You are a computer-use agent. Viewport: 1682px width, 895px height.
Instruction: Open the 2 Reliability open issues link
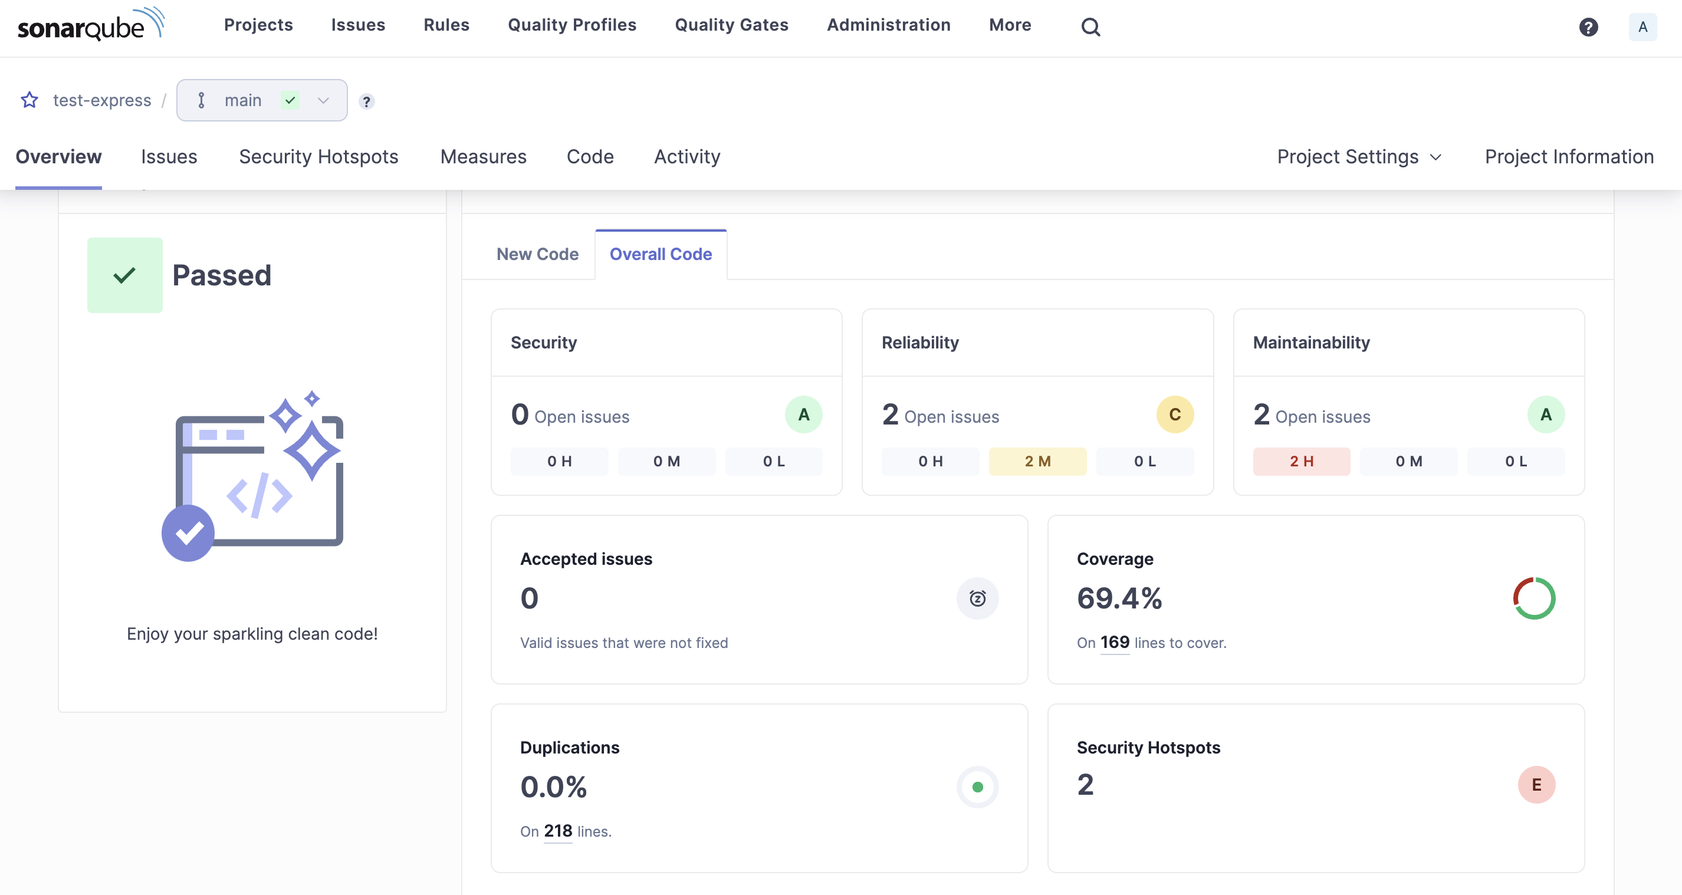pos(940,414)
